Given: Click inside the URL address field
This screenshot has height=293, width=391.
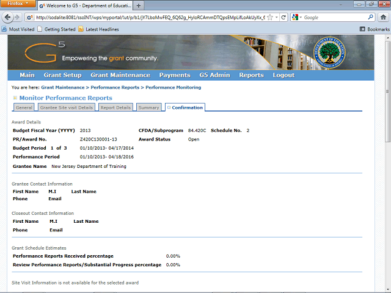Looking at the screenshot, I should pos(150,18).
